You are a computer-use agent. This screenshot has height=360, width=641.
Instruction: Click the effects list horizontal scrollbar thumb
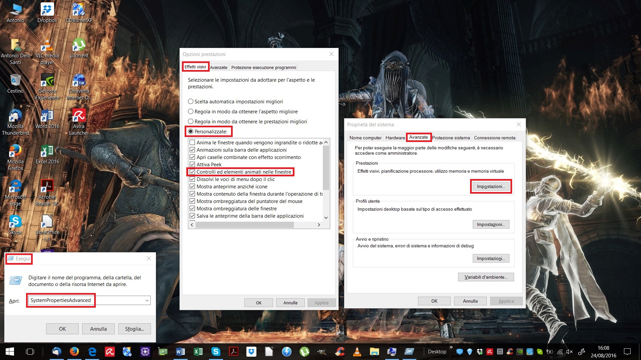coord(245,225)
